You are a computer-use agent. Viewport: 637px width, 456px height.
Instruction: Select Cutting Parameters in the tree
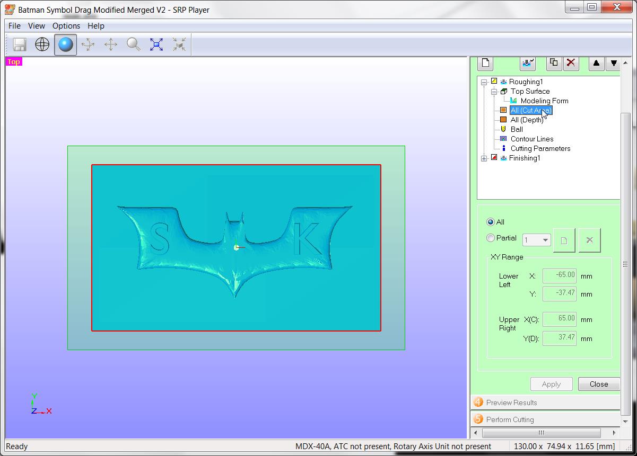[540, 148]
